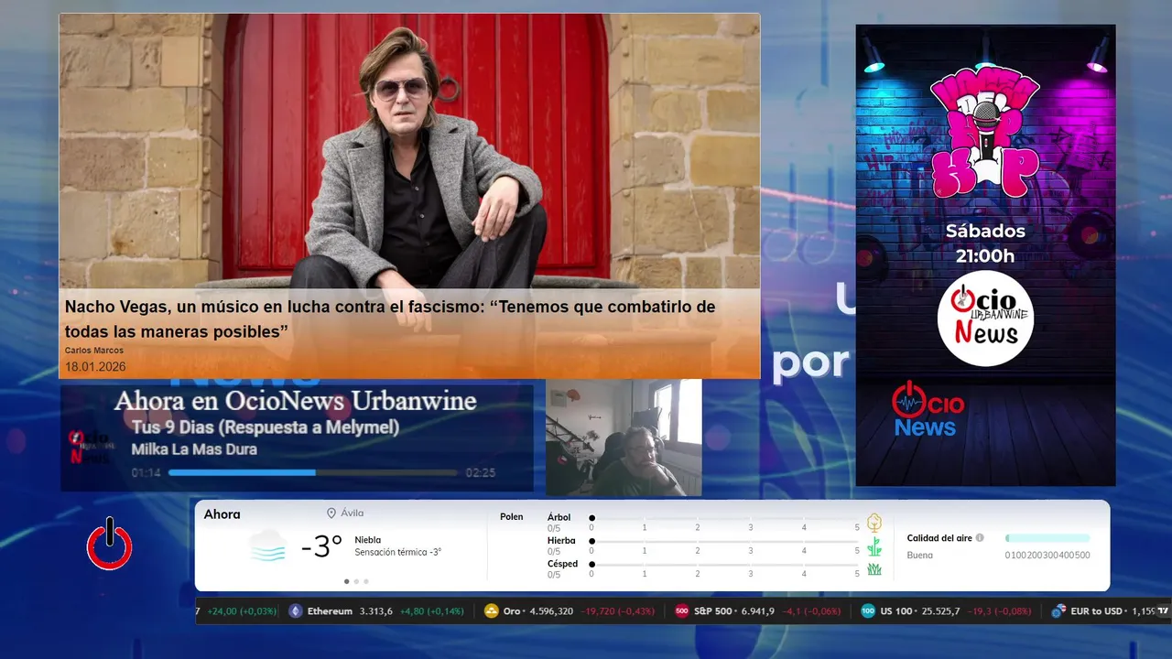Image resolution: width=1172 pixels, height=659 pixels.
Task: Click the song playback progress bar
Action: point(313,472)
